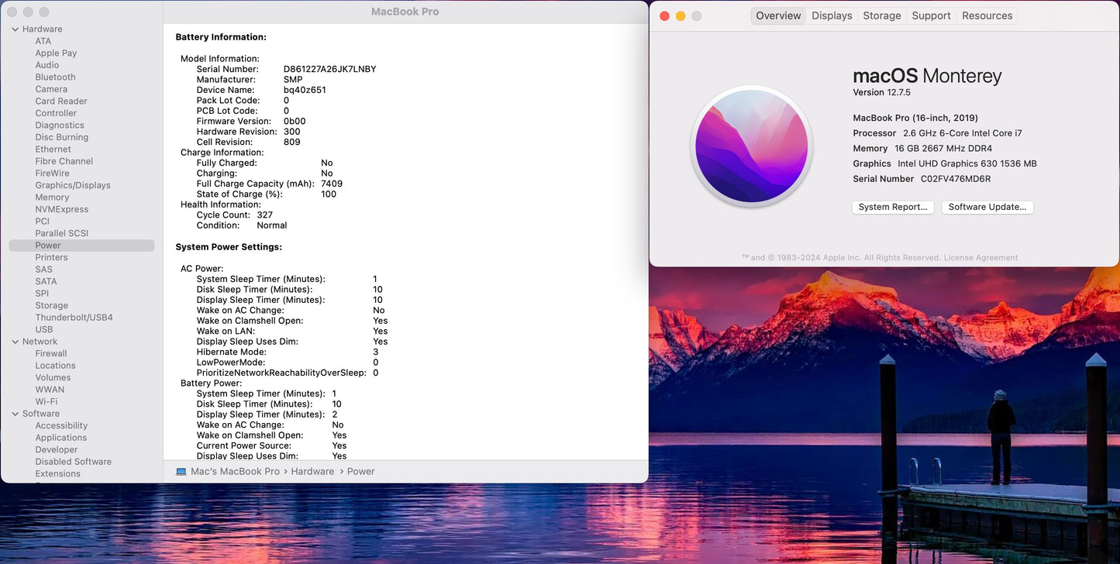
Task: Select Developer under Software
Action: click(57, 449)
